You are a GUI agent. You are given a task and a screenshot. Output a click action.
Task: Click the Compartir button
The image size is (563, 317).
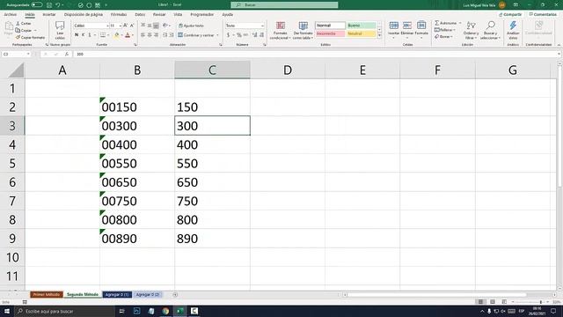[510, 15]
